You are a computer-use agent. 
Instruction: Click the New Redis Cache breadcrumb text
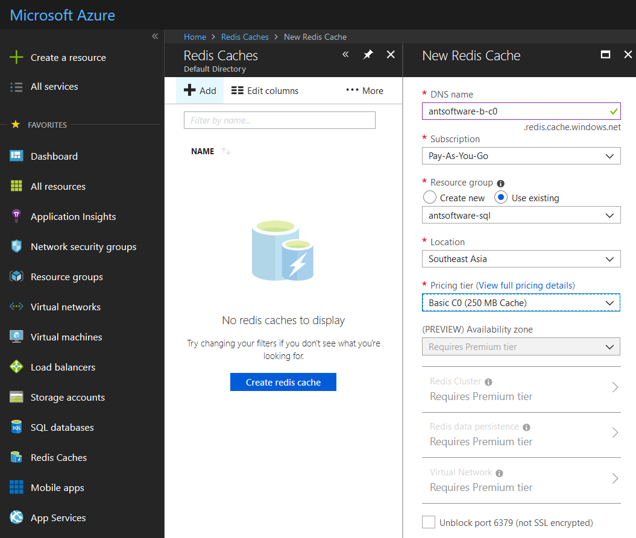coord(315,37)
